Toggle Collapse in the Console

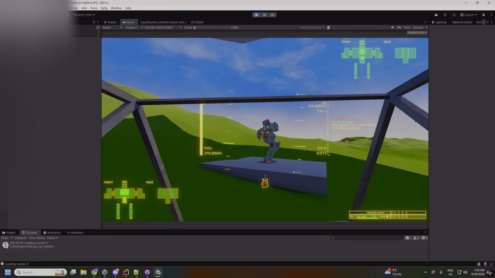click(x=20, y=238)
